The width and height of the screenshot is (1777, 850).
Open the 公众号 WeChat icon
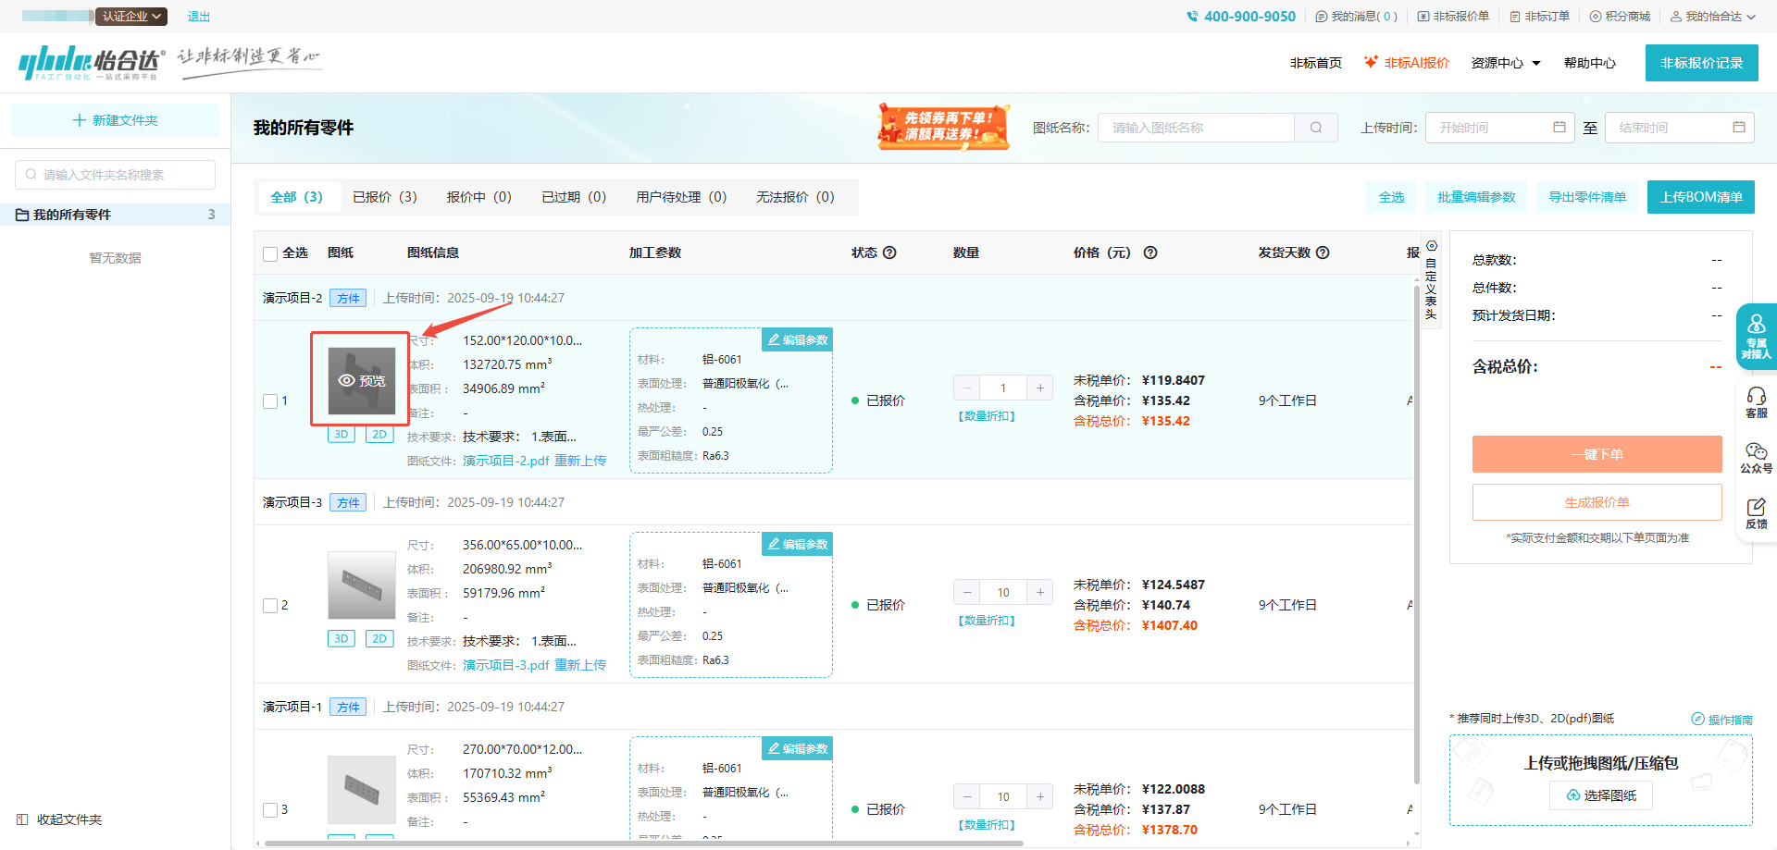(1756, 457)
